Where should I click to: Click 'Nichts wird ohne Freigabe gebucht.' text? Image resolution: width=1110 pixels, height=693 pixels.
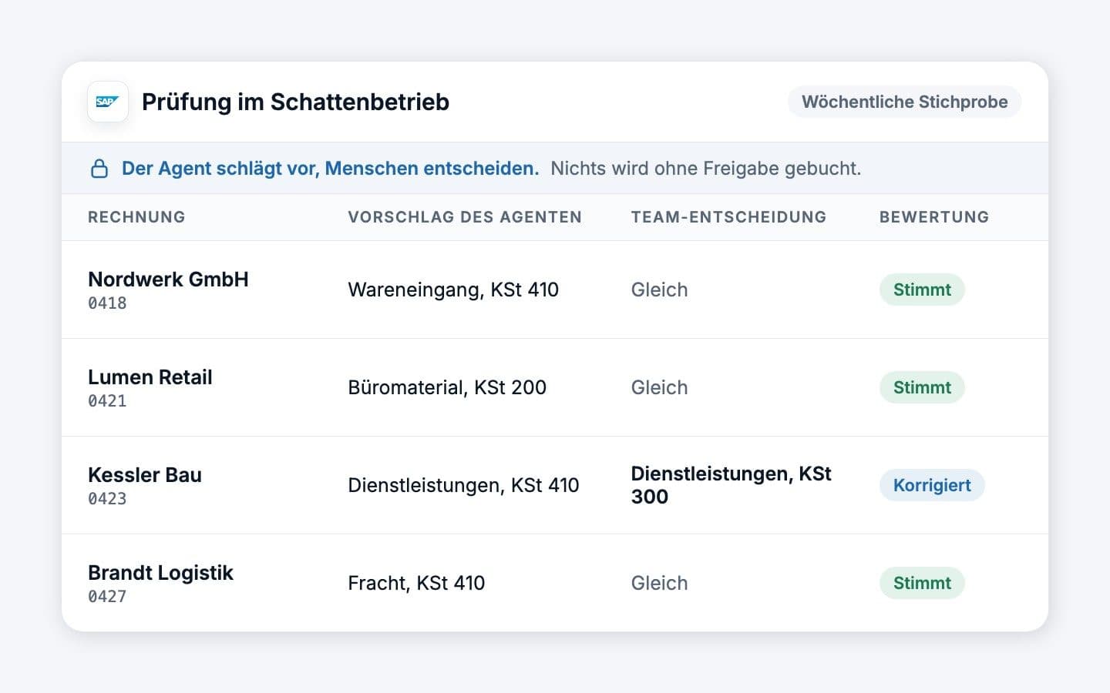coord(705,169)
